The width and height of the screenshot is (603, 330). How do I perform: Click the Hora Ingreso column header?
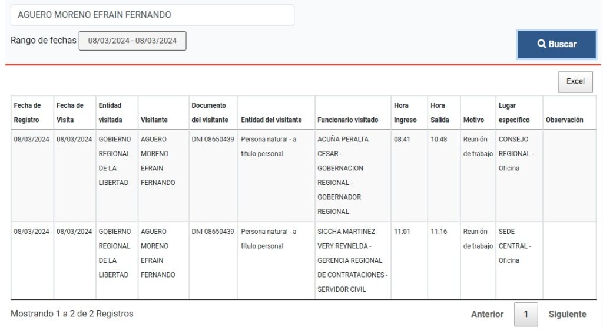click(x=405, y=113)
